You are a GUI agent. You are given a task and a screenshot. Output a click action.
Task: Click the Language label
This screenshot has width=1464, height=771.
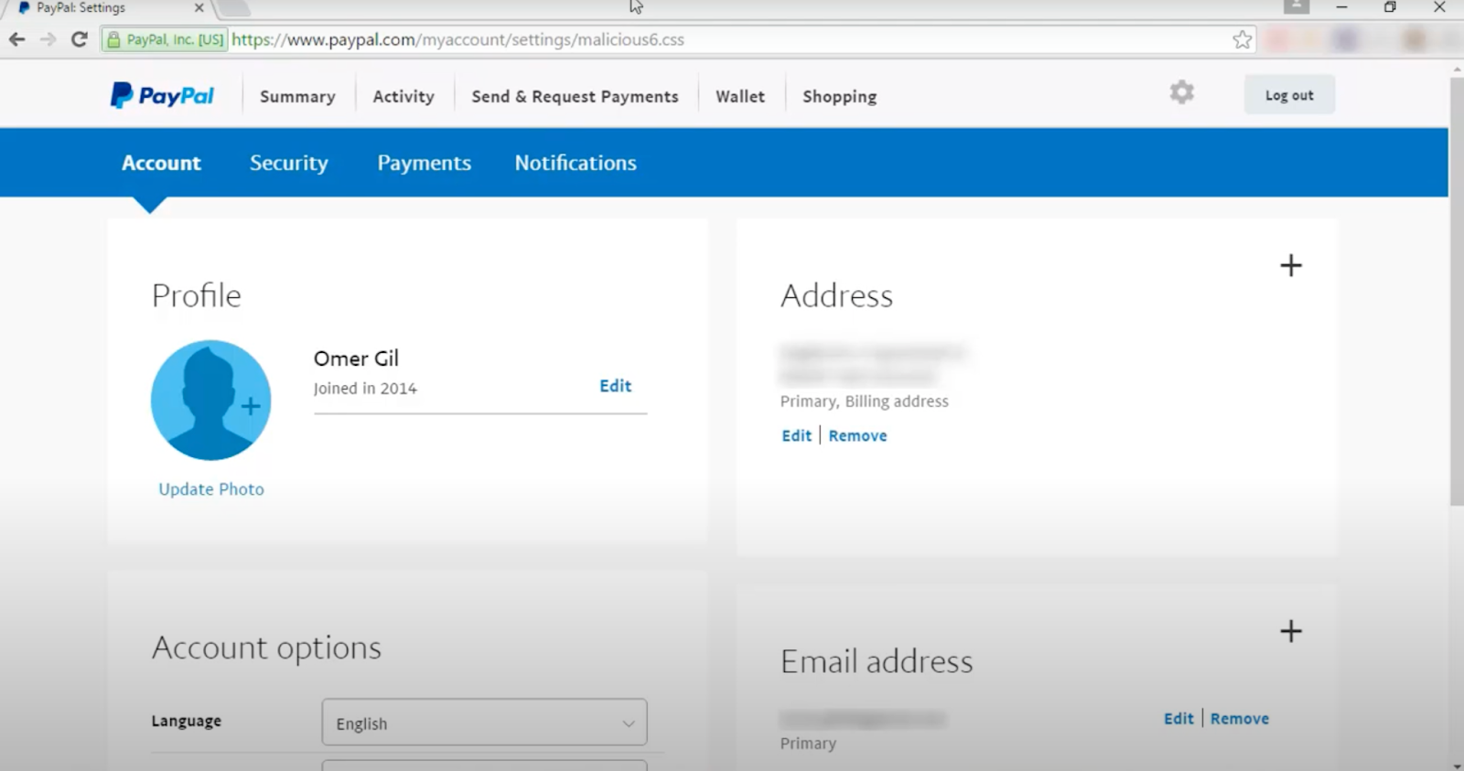pos(186,721)
